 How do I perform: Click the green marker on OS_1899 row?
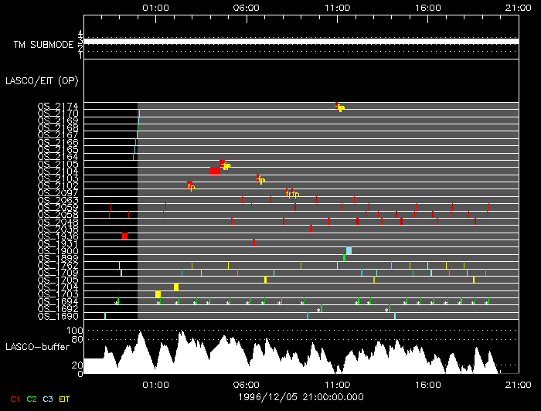344,258
